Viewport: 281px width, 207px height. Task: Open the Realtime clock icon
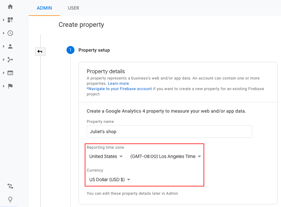[10, 33]
